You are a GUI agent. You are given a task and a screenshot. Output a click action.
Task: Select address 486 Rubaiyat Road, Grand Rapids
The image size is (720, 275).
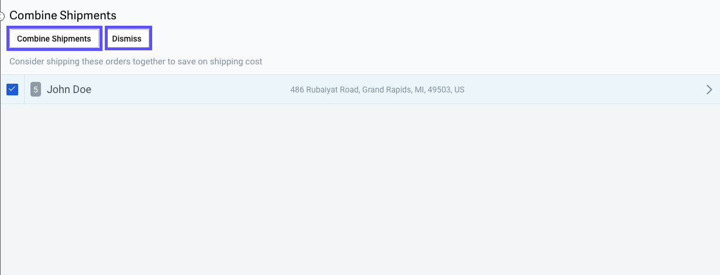click(x=378, y=90)
